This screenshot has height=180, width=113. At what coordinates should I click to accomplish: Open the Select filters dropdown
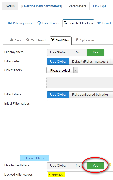coord(62,70)
